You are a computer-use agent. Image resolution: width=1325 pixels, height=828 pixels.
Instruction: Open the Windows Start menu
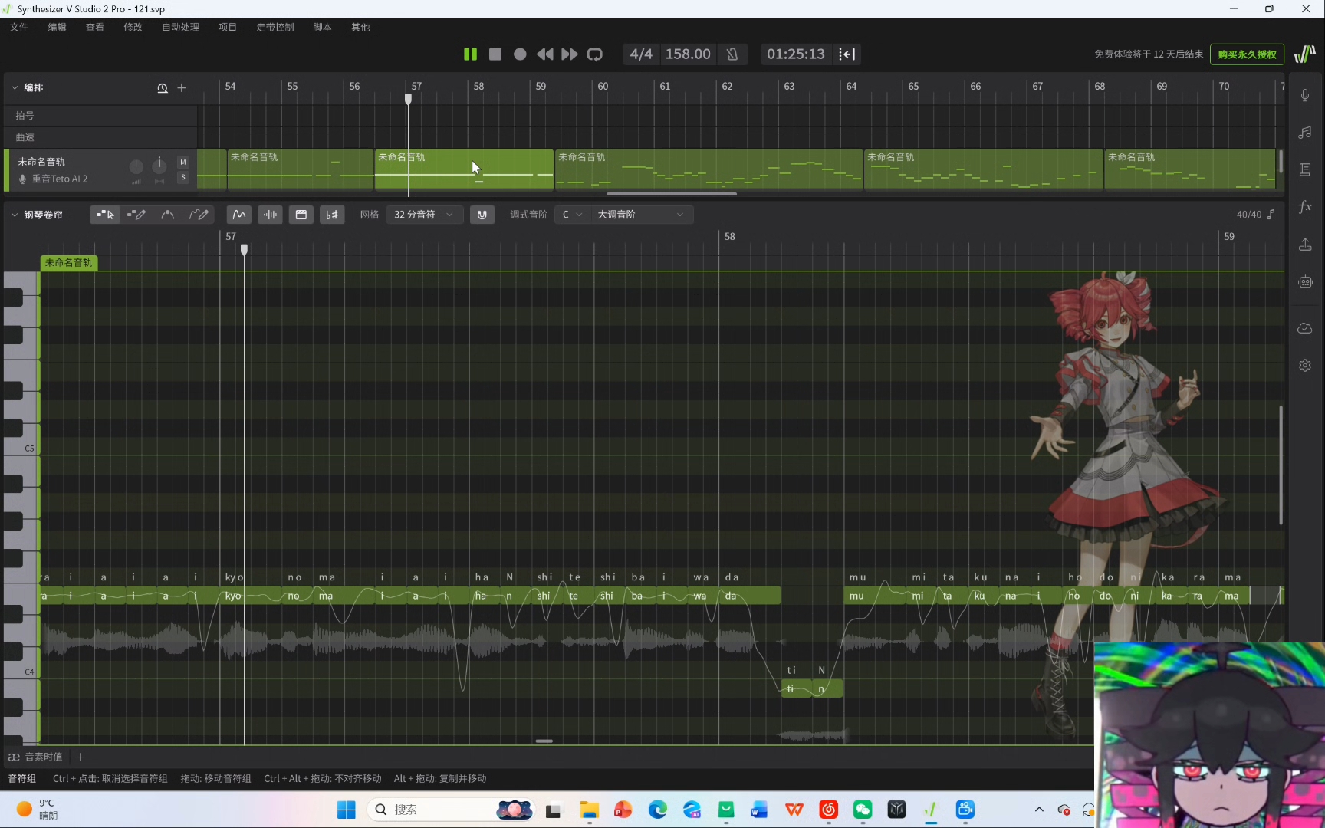tap(347, 810)
